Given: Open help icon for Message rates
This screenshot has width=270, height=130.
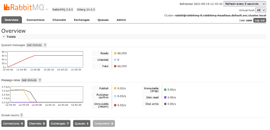Looking at the screenshot, I should (x=40, y=80).
